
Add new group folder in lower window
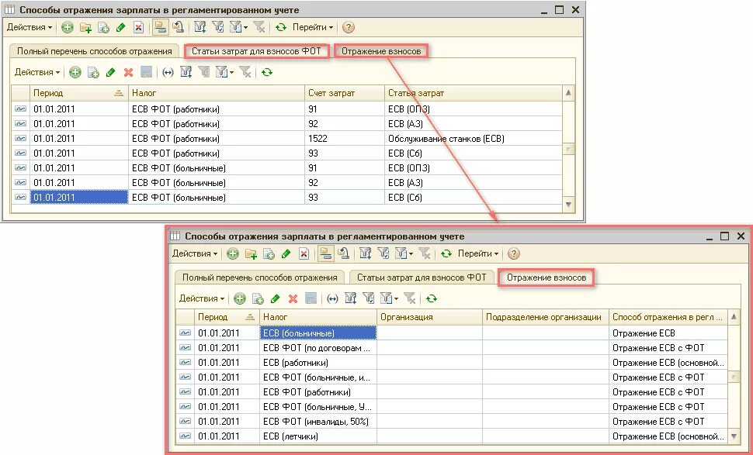click(252, 253)
